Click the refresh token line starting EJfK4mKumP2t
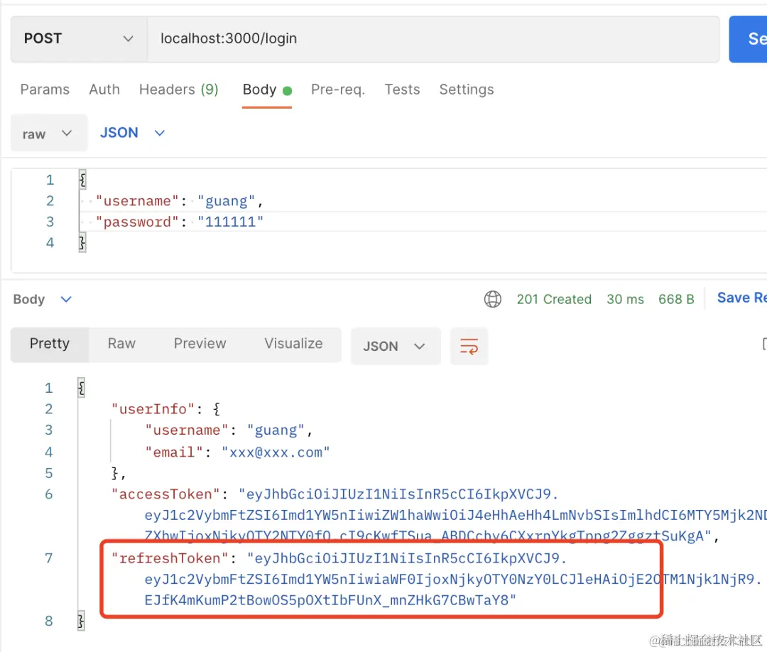Viewport: 767px width, 652px height. [x=330, y=601]
